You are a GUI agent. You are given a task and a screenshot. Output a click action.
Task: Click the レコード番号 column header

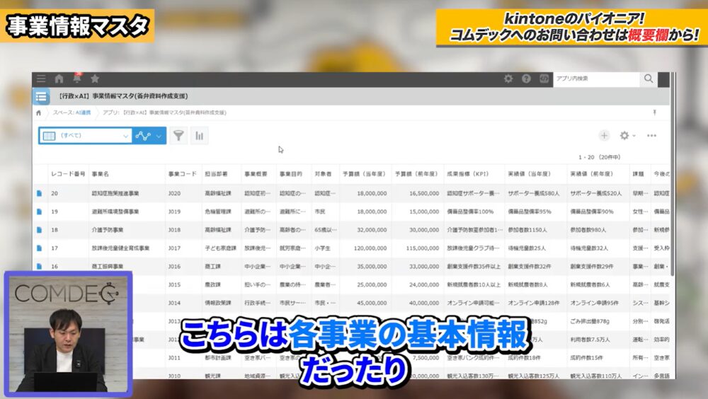click(x=68, y=174)
